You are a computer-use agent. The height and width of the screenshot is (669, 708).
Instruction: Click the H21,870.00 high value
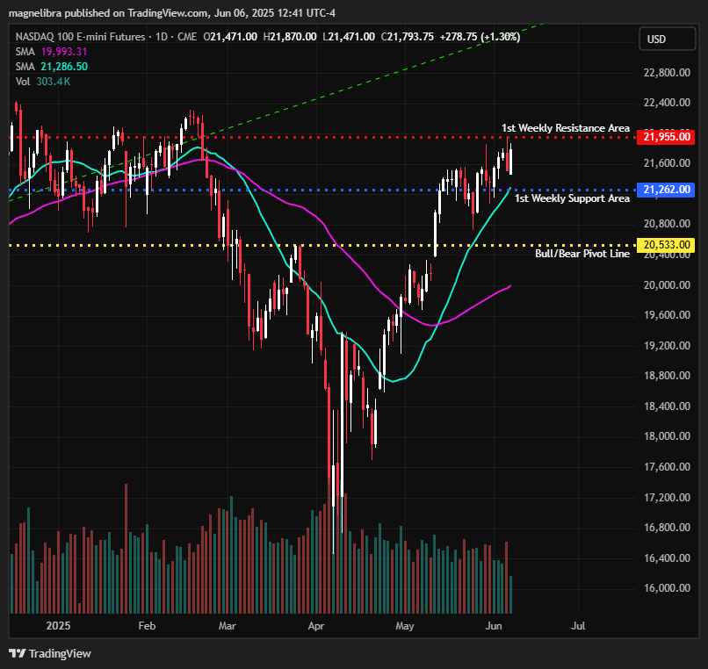[290, 37]
